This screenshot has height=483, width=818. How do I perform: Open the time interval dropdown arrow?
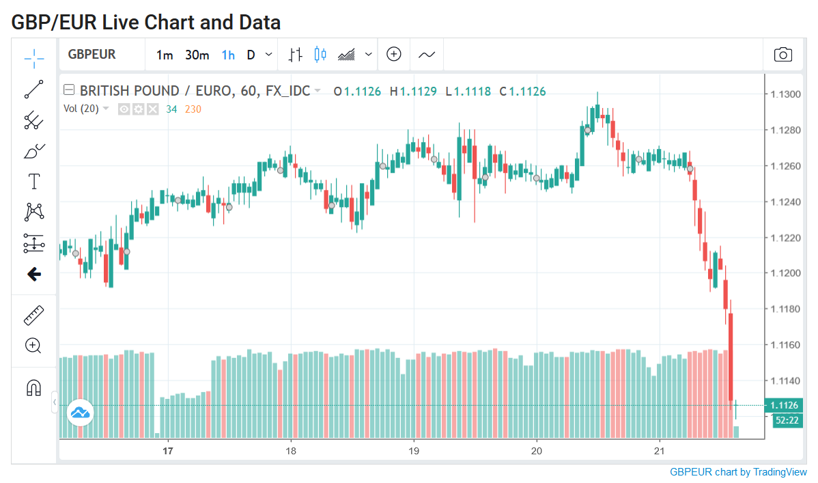[x=268, y=54]
